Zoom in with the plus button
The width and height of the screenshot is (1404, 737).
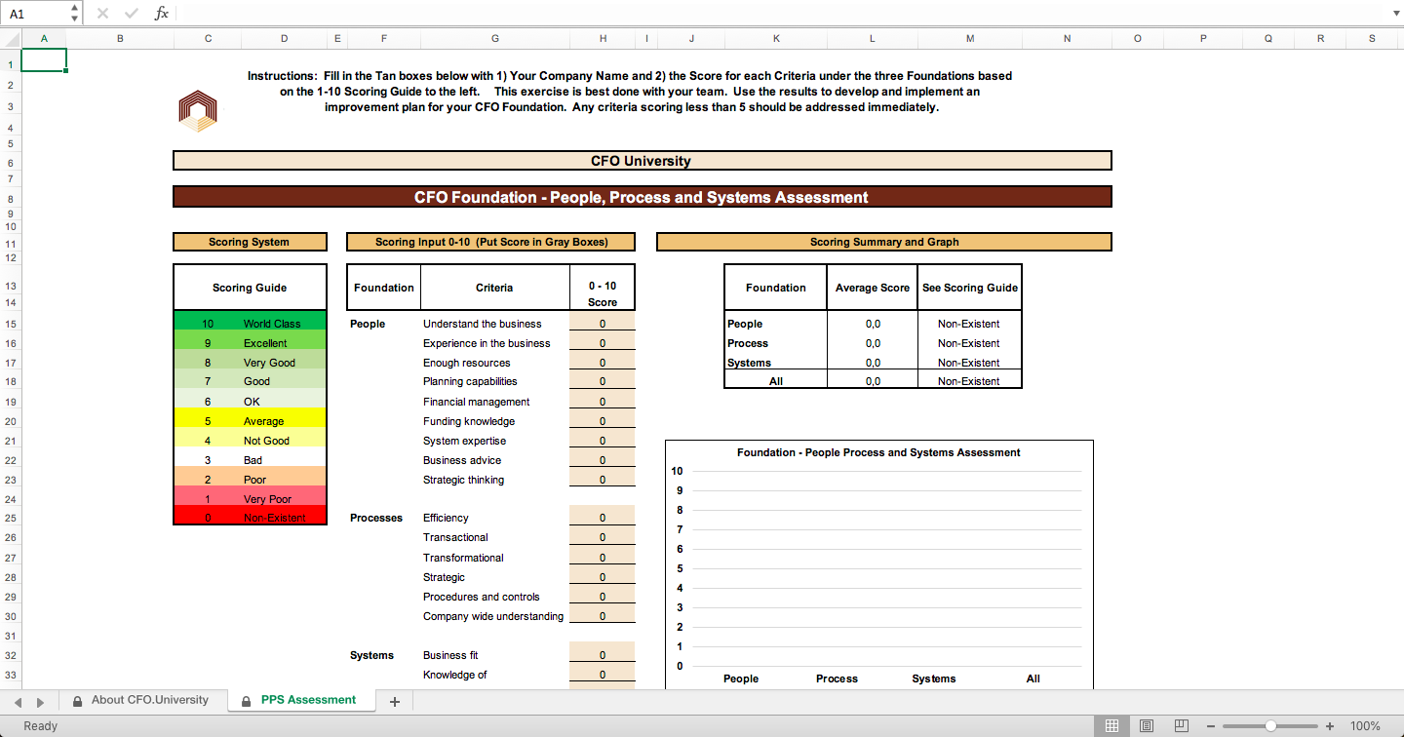click(x=1330, y=726)
